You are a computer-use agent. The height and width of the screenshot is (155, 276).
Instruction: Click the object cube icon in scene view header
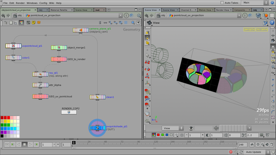258,15
